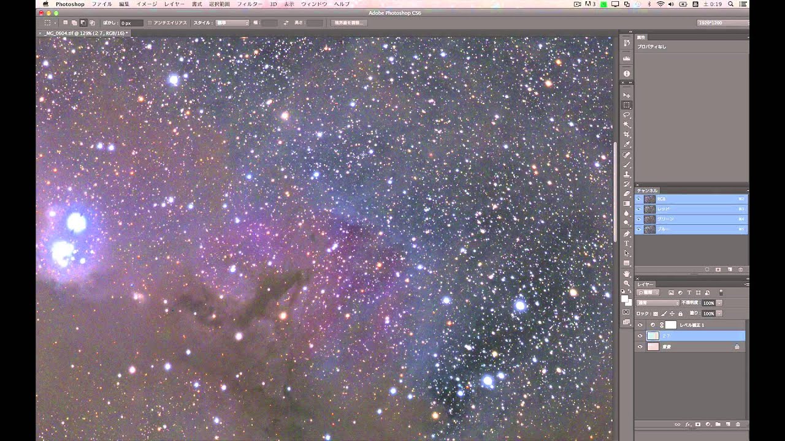Hide the レベル補正 1 adjustment layer
The width and height of the screenshot is (785, 441).
pyautogui.click(x=640, y=325)
